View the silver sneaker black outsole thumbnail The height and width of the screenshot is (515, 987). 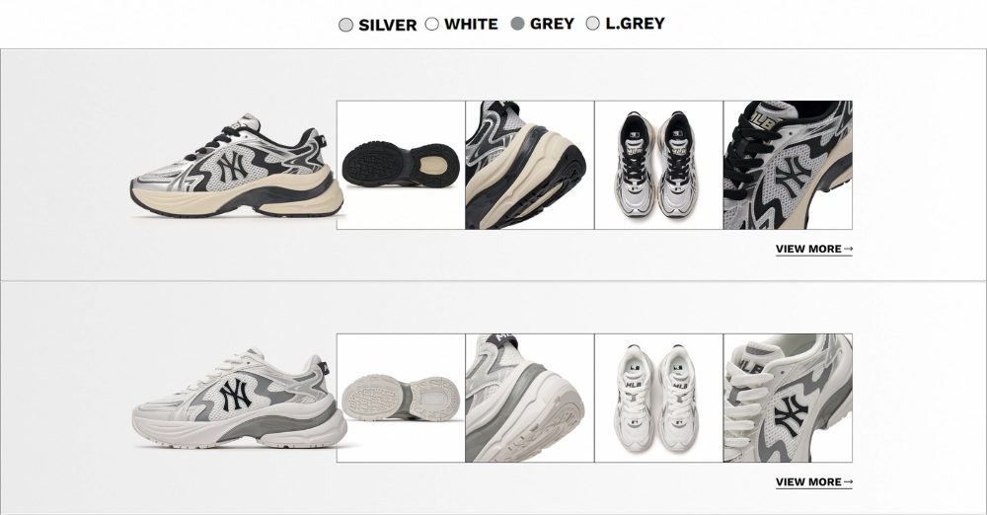pos(401,165)
